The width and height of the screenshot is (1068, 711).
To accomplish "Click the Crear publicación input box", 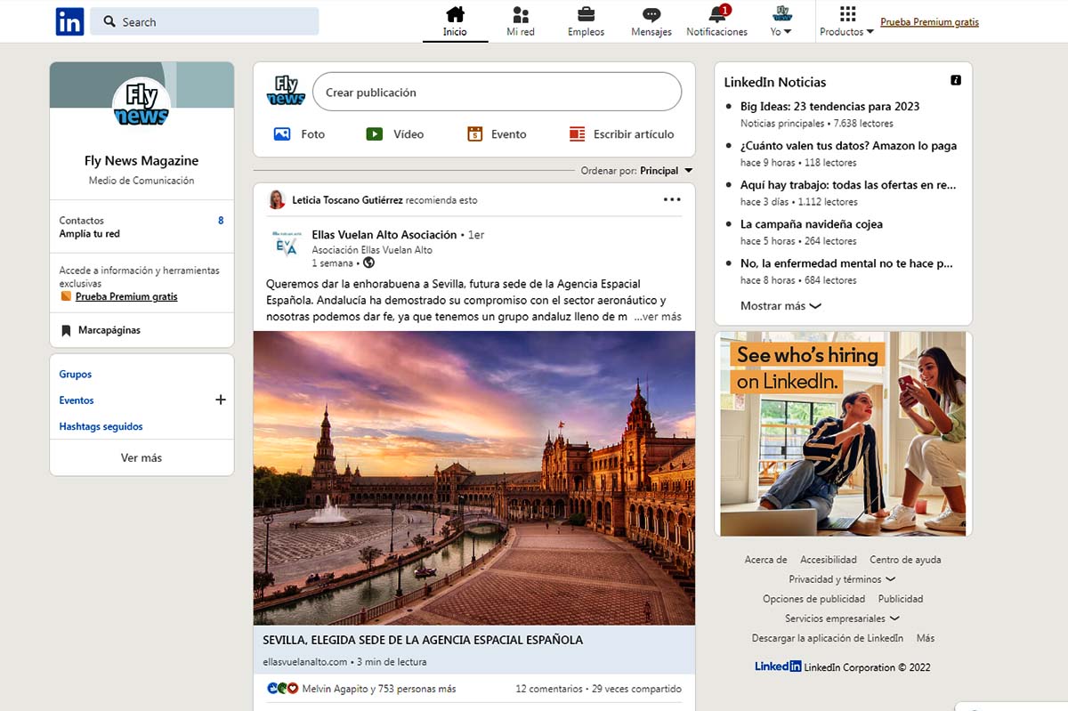I will 497,93.
